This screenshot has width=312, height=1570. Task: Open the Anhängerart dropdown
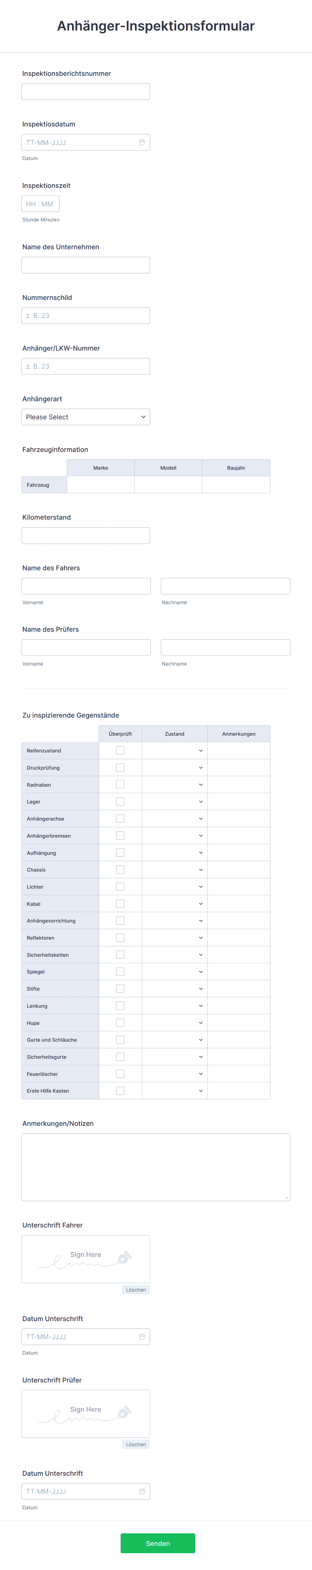pyautogui.click(x=86, y=417)
